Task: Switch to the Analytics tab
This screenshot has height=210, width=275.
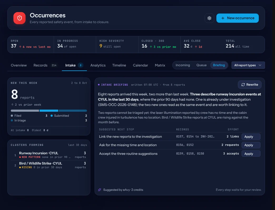Action: 98,65
